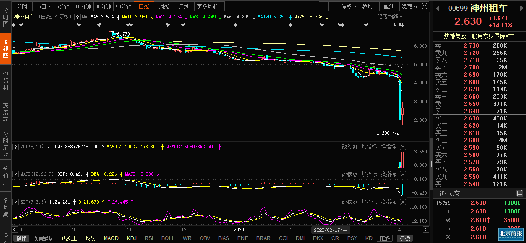Toggle the WR indicator
This screenshot has height=243, width=526.
pyautogui.click(x=187, y=238)
